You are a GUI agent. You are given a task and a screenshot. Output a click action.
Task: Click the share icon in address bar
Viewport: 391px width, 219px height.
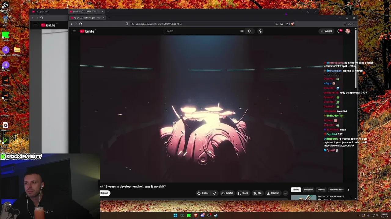(x=287, y=24)
